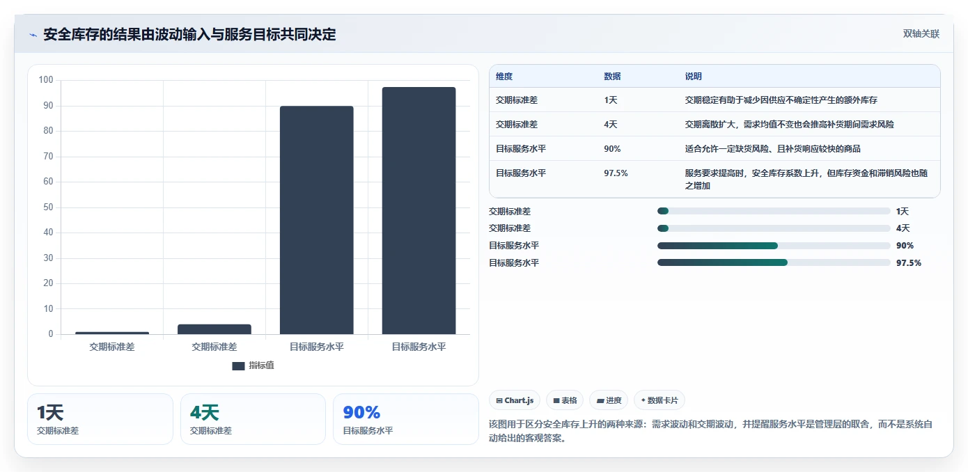Click the progress bar ending with 97.5%
The height and width of the screenshot is (472, 968).
point(774,262)
